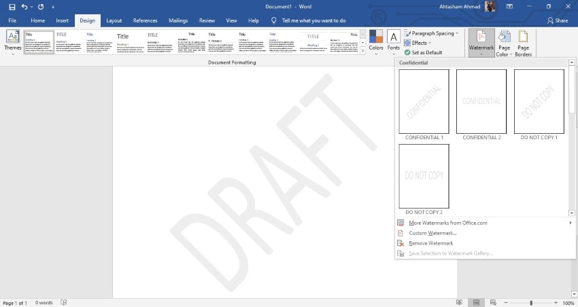Image resolution: width=578 pixels, height=307 pixels.
Task: Open Page Color picker
Action: 504,43
